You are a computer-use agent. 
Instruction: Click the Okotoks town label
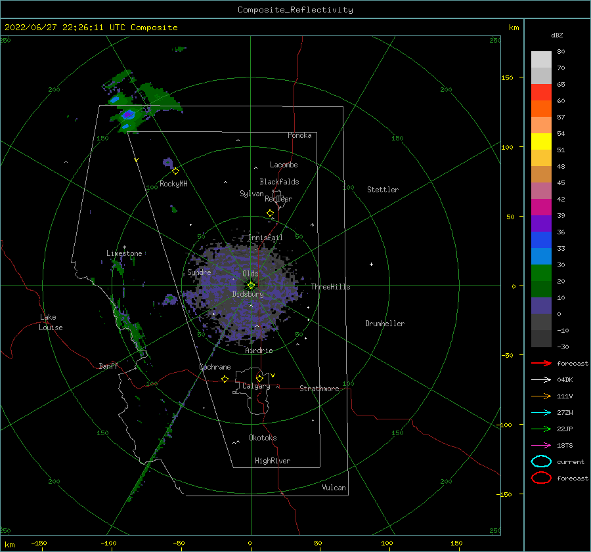(x=263, y=438)
